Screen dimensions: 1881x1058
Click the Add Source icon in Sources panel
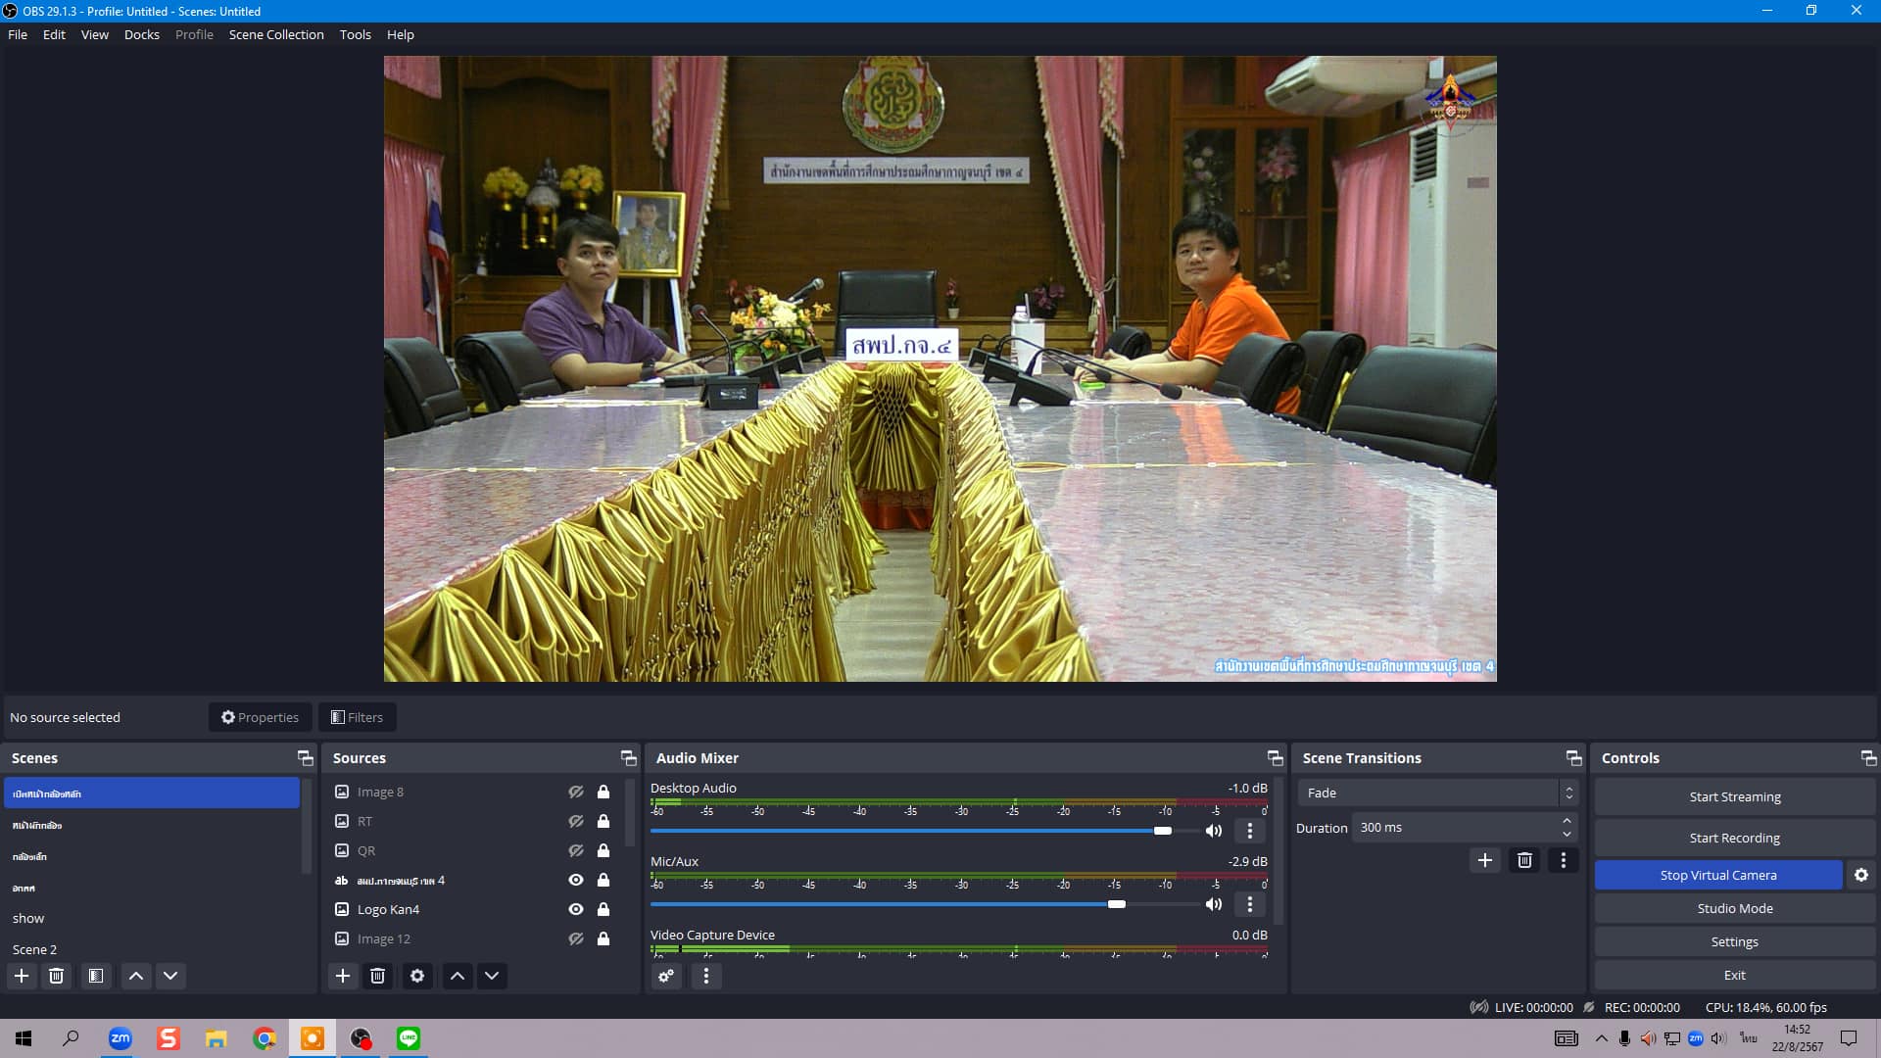coord(342,976)
